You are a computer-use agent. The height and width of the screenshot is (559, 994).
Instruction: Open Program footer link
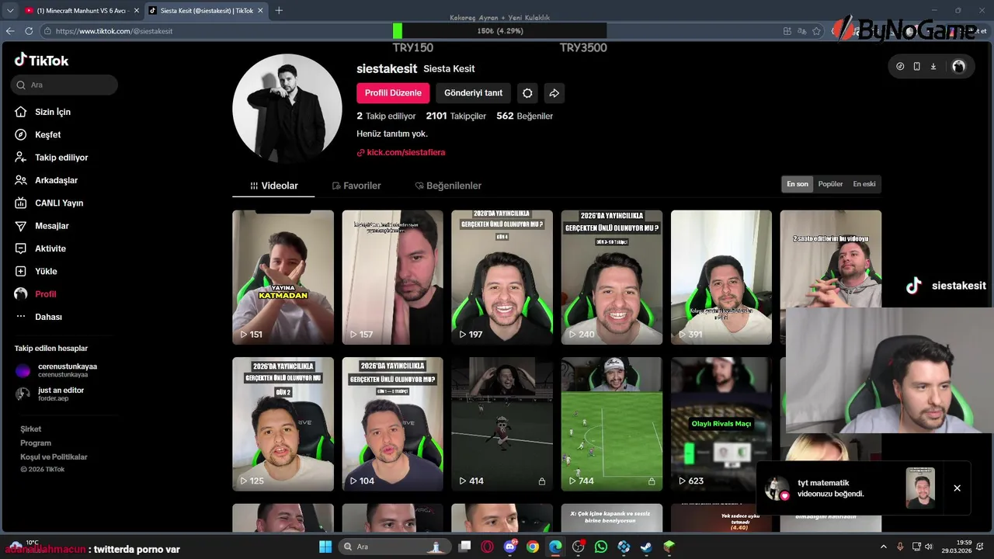pos(36,443)
